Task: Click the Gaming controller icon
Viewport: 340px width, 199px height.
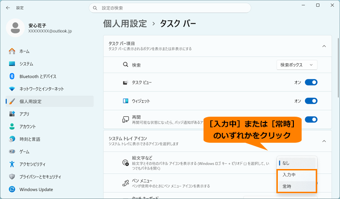Action: pyautogui.click(x=12, y=152)
